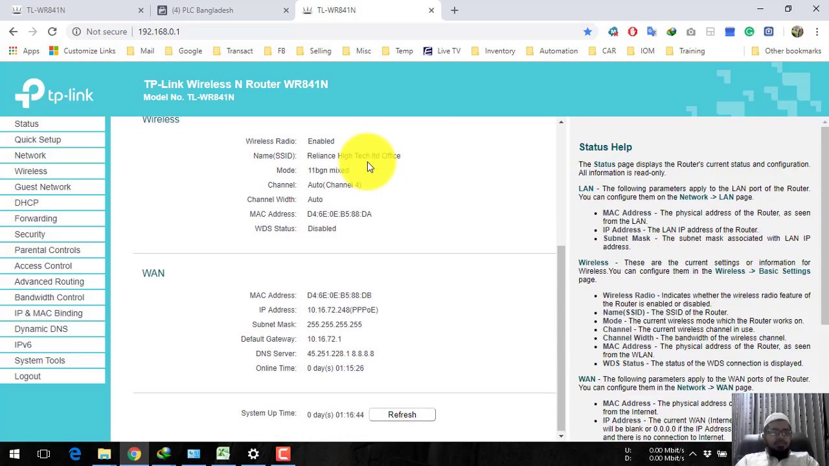829x466 pixels.
Task: Open Customize Links bookmark
Action: click(82, 50)
